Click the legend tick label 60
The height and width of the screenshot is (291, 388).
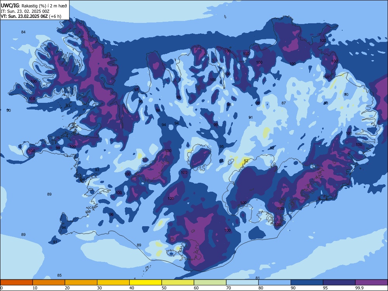(196, 288)
